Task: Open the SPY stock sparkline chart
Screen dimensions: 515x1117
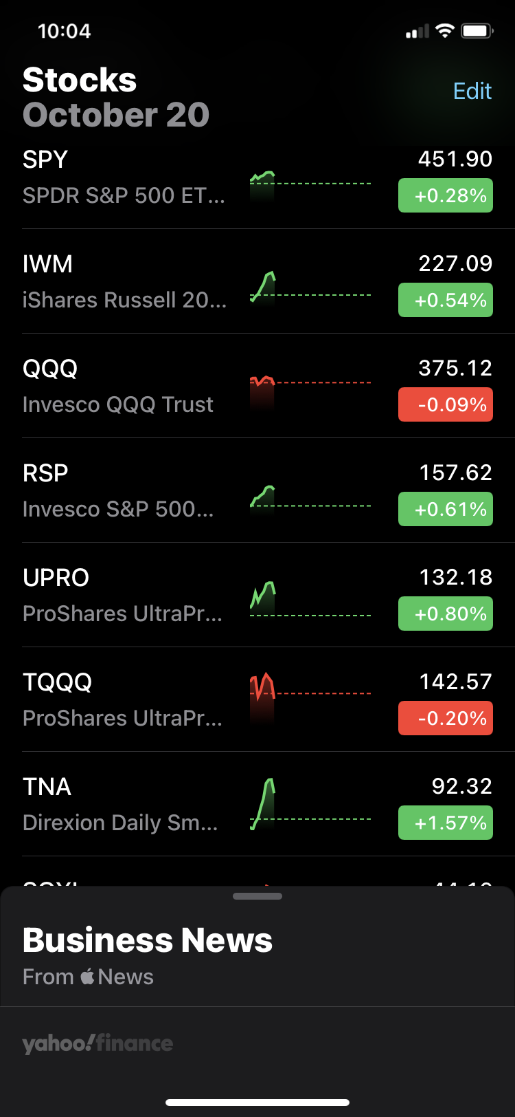Action: [310, 186]
